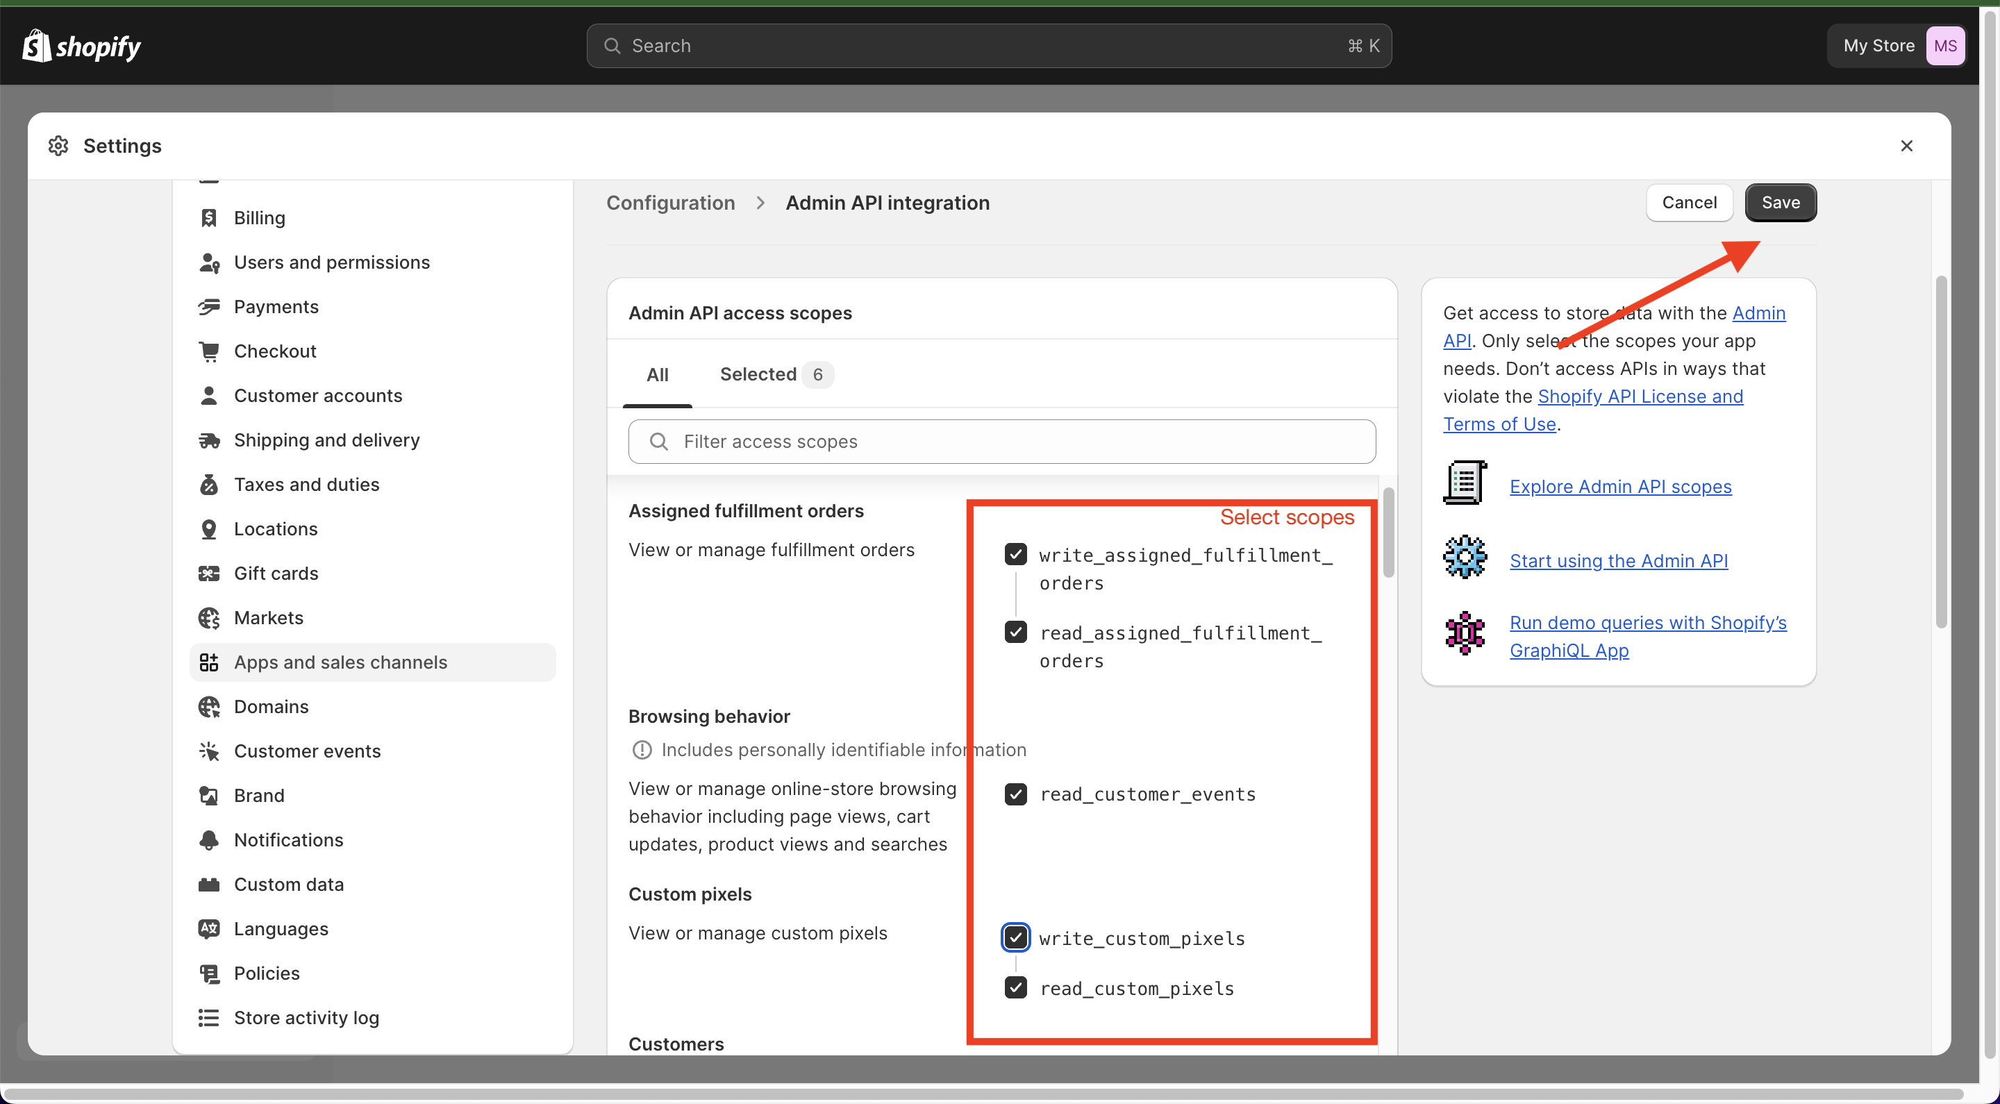
Task: Open Shopify API License and Terms link
Action: pyautogui.click(x=1640, y=396)
